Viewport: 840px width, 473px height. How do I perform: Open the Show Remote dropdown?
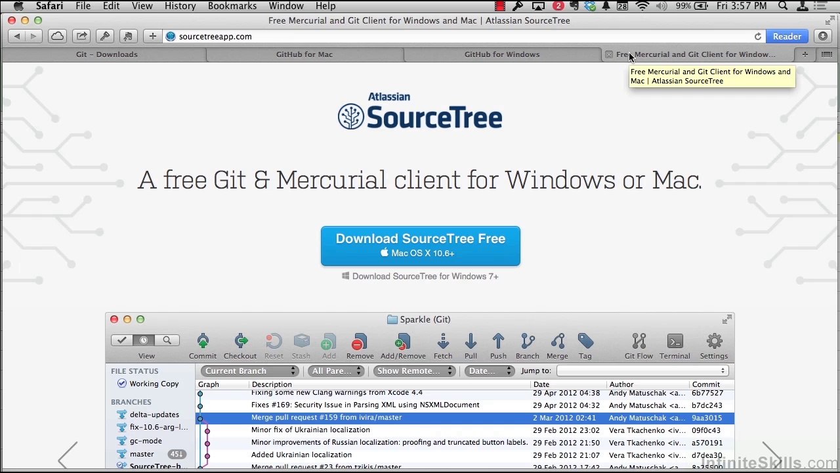[414, 371]
